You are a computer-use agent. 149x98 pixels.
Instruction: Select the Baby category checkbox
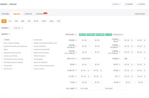click(2, 50)
